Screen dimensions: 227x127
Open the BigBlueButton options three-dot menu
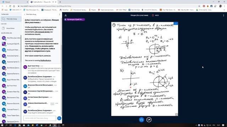pos(223,15)
